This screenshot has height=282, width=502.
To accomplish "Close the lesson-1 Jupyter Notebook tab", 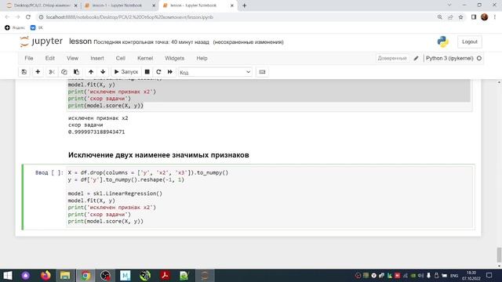I will 154,5.
